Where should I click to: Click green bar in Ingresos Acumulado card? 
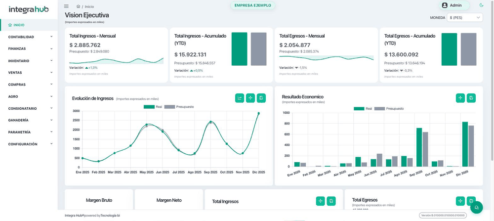[x=240, y=49]
